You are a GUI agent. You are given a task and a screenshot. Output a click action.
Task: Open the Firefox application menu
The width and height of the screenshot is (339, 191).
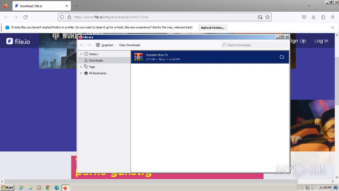point(333,17)
